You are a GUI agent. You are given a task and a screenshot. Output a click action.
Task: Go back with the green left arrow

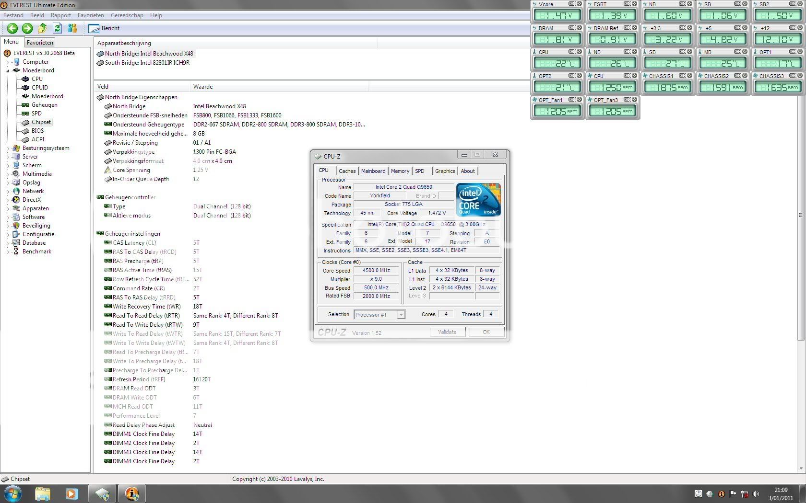12,28
